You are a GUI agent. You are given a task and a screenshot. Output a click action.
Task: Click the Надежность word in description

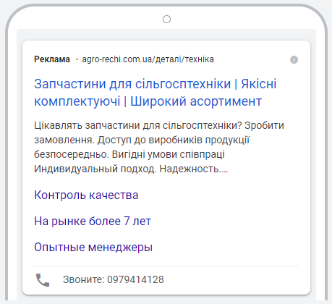tap(190, 169)
